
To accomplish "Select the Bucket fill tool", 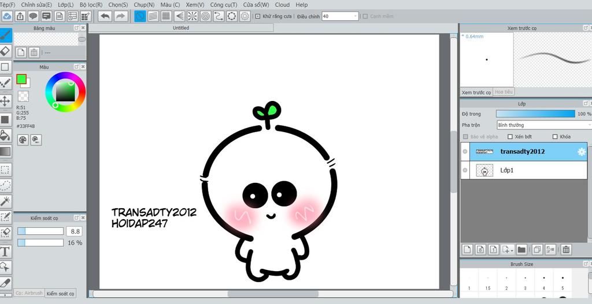I will click(x=5, y=135).
